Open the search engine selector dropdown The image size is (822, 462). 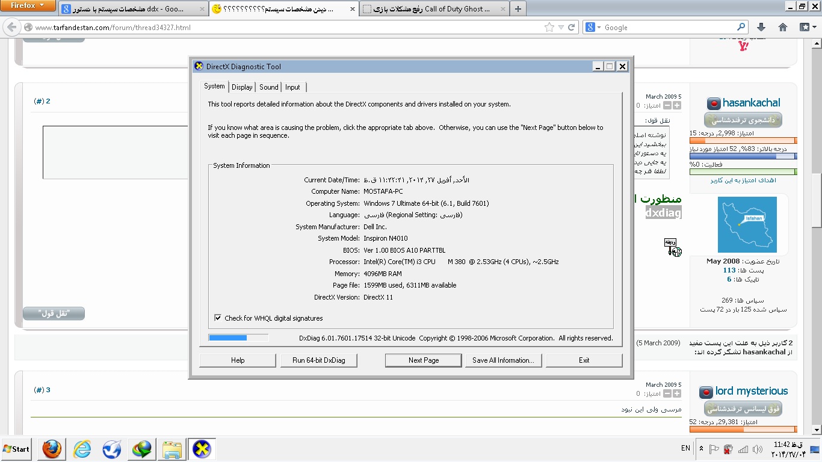tap(592, 27)
